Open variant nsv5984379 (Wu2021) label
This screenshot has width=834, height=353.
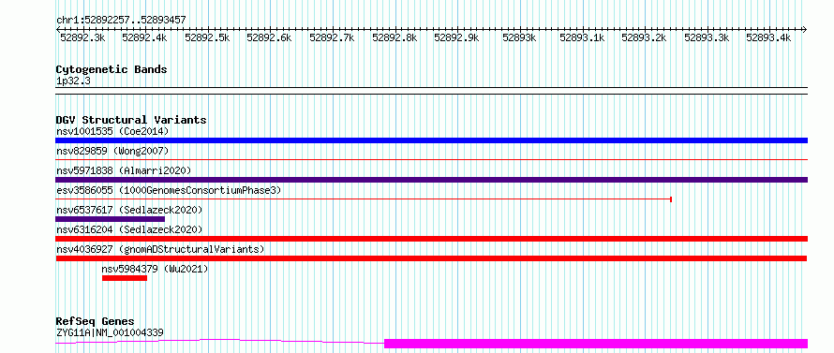coord(155,269)
